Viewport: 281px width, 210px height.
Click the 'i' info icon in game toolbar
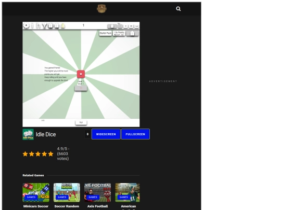pos(32,26)
